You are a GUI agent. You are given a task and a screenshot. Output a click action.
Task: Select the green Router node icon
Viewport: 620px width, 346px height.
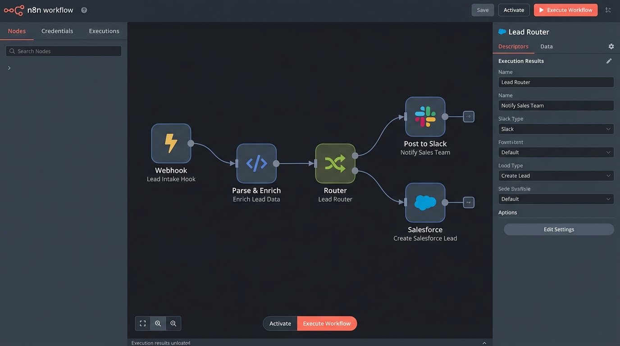[335, 163]
